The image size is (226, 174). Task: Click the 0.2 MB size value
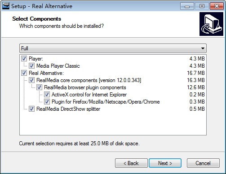(x=197, y=95)
